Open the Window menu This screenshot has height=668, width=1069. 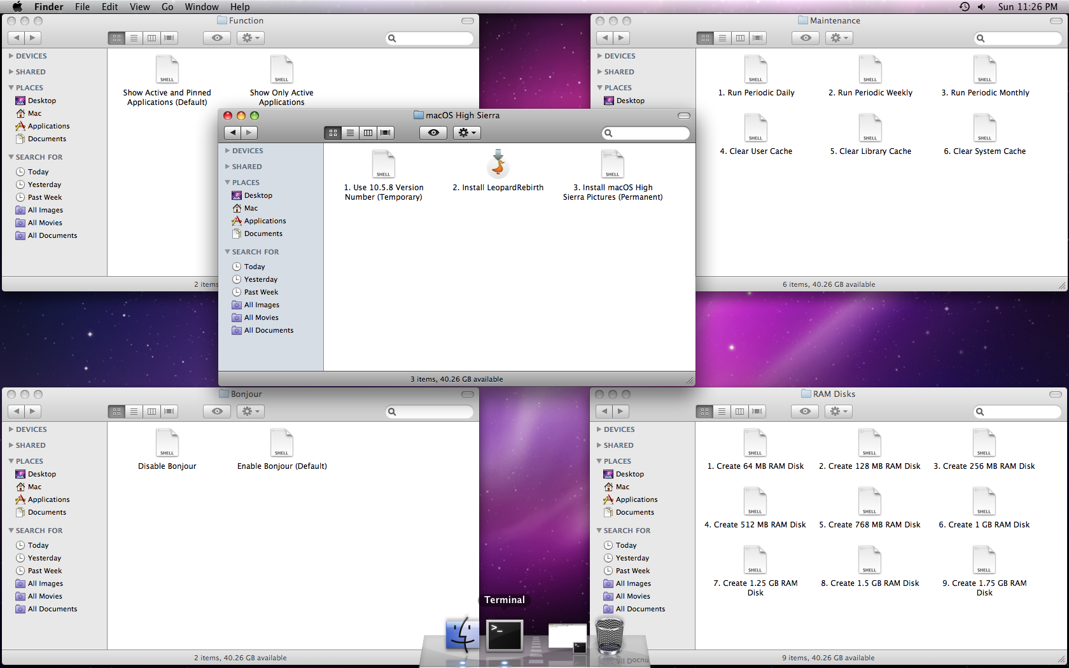point(202,6)
